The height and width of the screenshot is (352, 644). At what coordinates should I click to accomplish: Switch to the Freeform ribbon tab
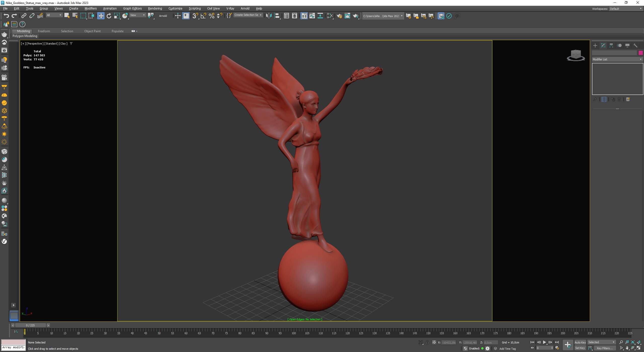pos(44,31)
